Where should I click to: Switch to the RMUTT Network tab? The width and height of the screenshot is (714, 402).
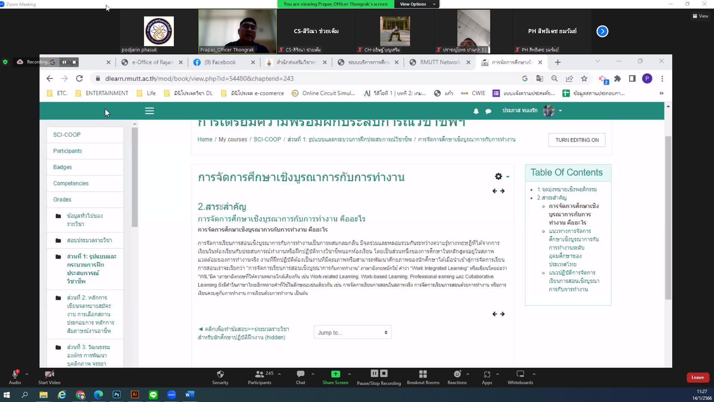[x=440, y=62]
